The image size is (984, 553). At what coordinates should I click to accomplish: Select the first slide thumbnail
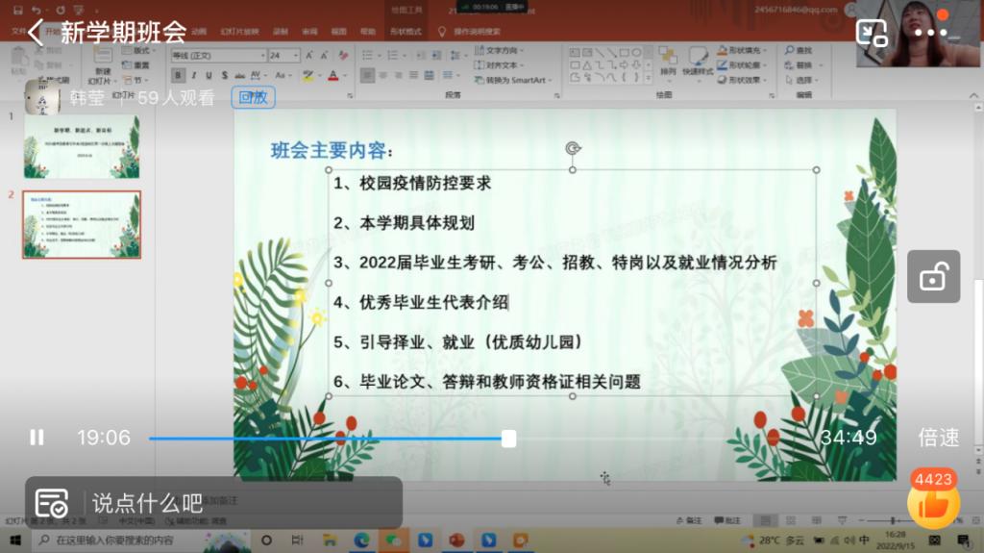(x=82, y=146)
